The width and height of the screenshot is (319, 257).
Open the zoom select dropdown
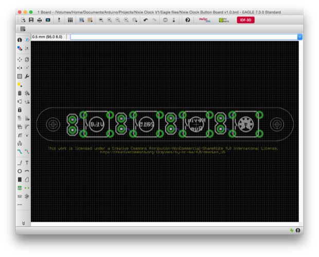coord(135,20)
